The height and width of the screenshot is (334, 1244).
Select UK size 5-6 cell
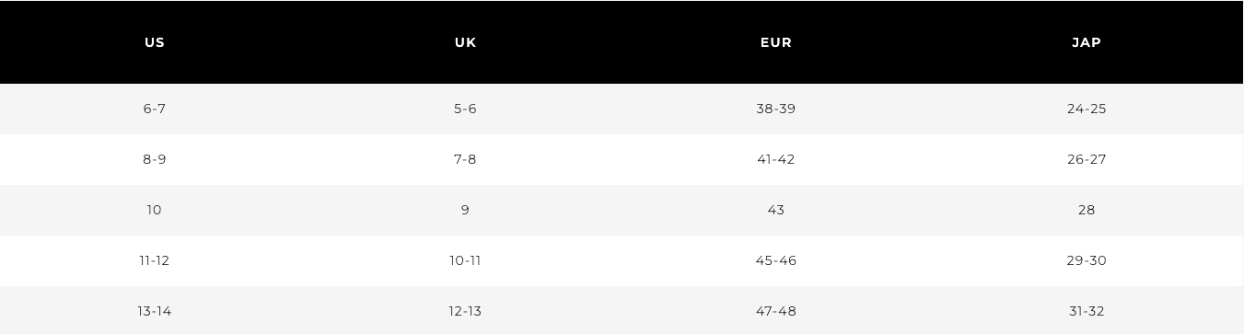[x=465, y=109]
